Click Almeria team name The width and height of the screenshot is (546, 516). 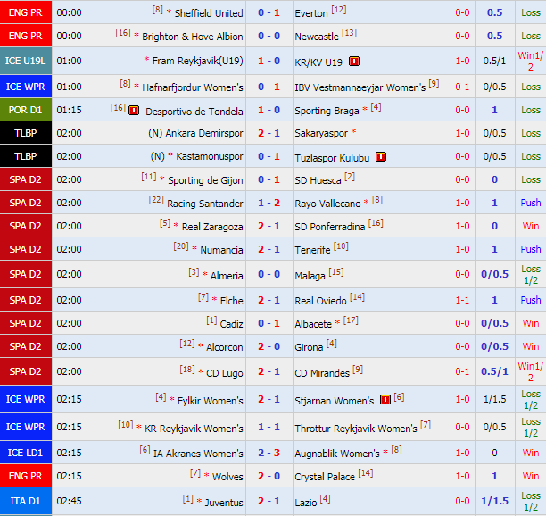(227, 276)
